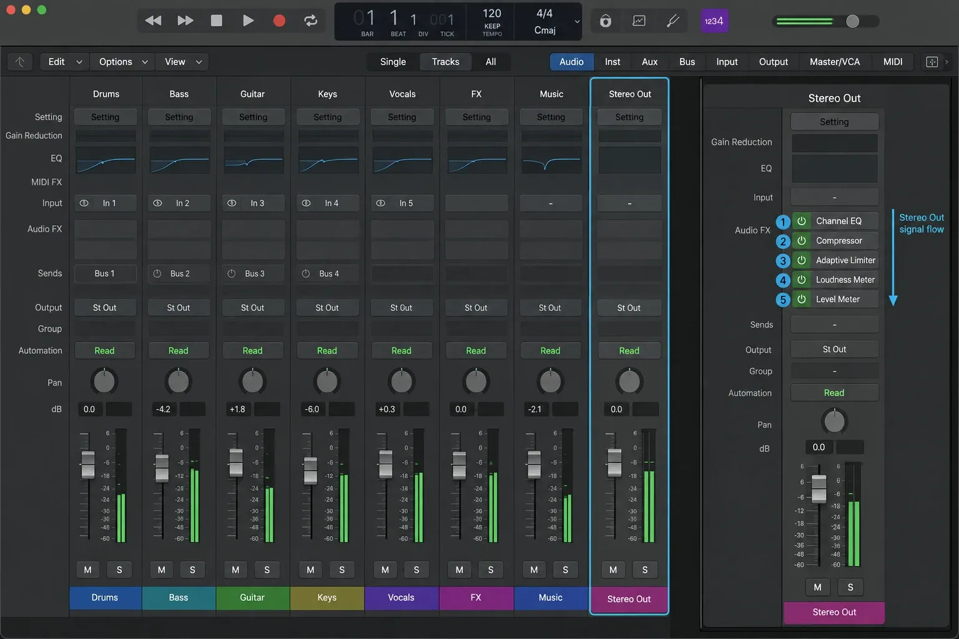
Task: Click the Guitar Bus 3 send power icon
Action: coord(232,273)
